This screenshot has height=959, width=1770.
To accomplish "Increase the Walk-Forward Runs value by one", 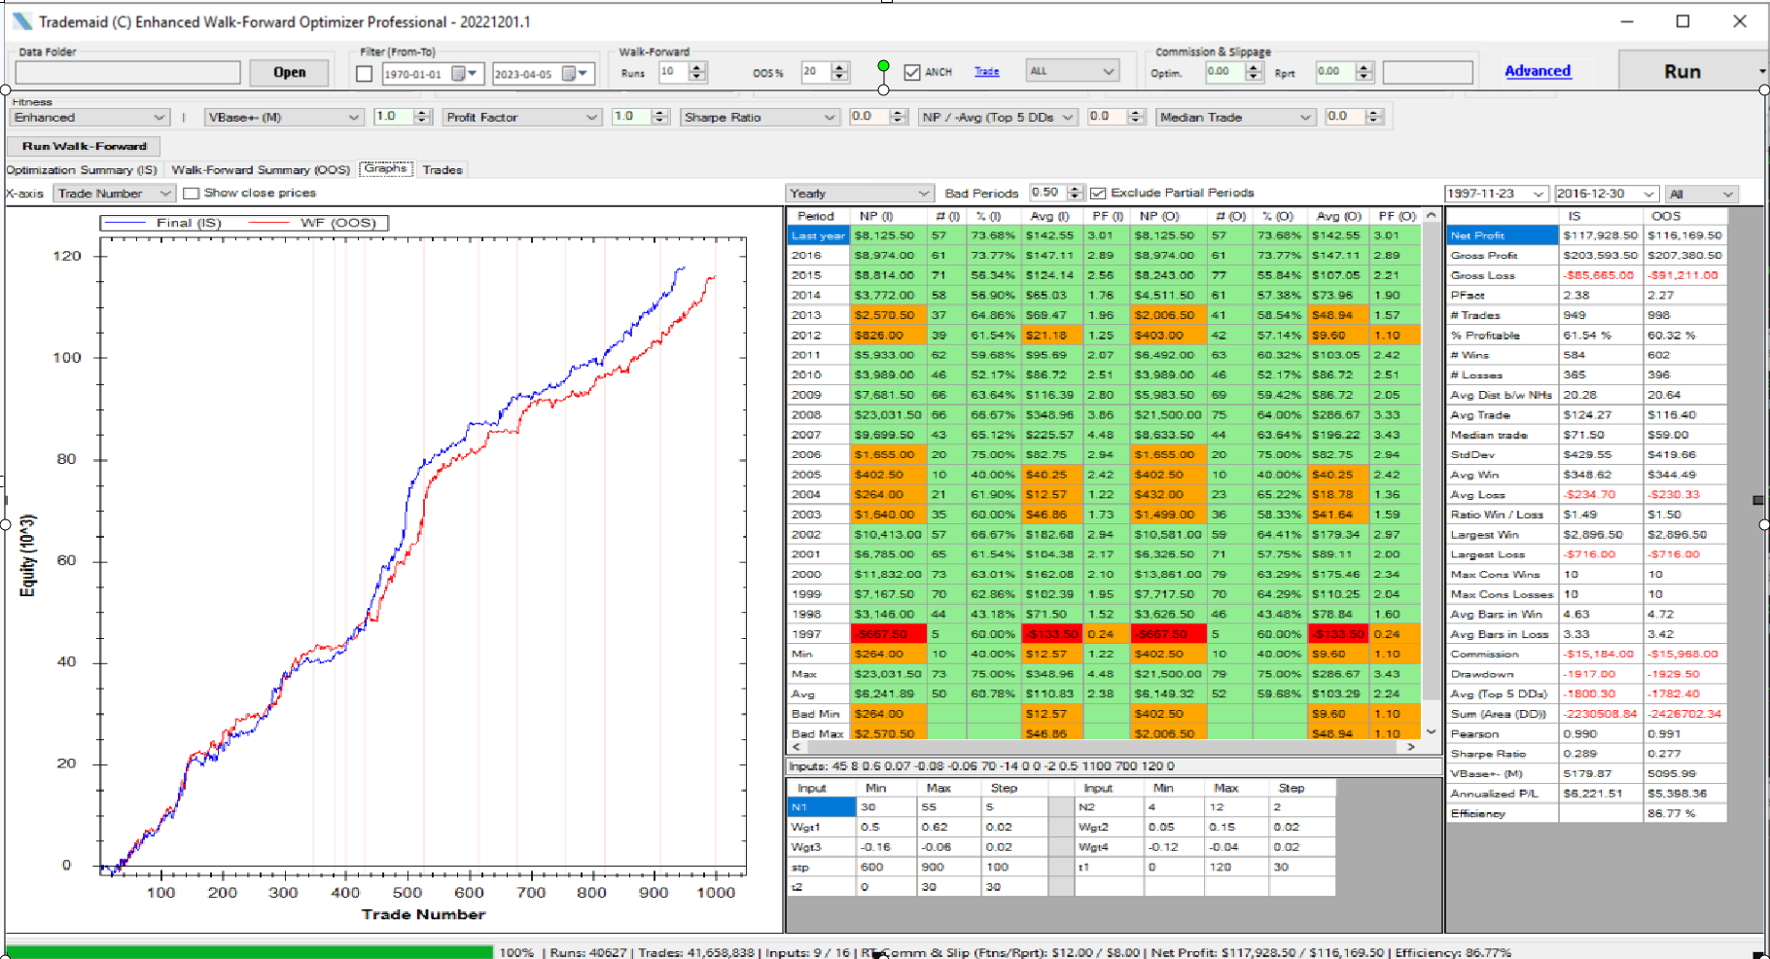I will (x=696, y=67).
